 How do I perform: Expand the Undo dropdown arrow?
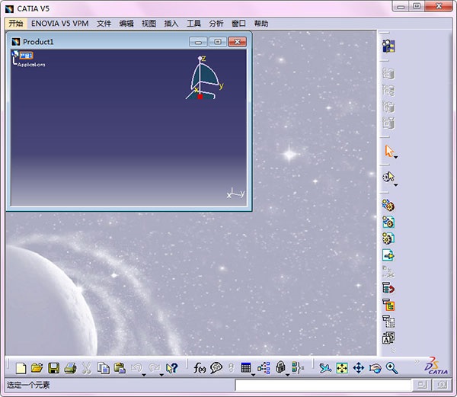[144, 375]
